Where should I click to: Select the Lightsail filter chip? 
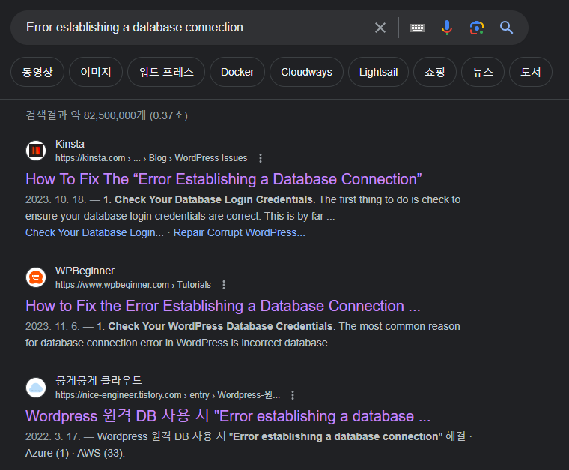click(379, 72)
